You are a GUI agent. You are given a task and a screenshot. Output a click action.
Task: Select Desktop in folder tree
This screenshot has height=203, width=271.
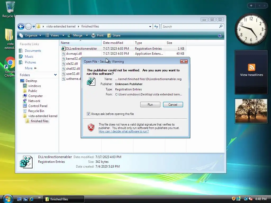(31, 81)
